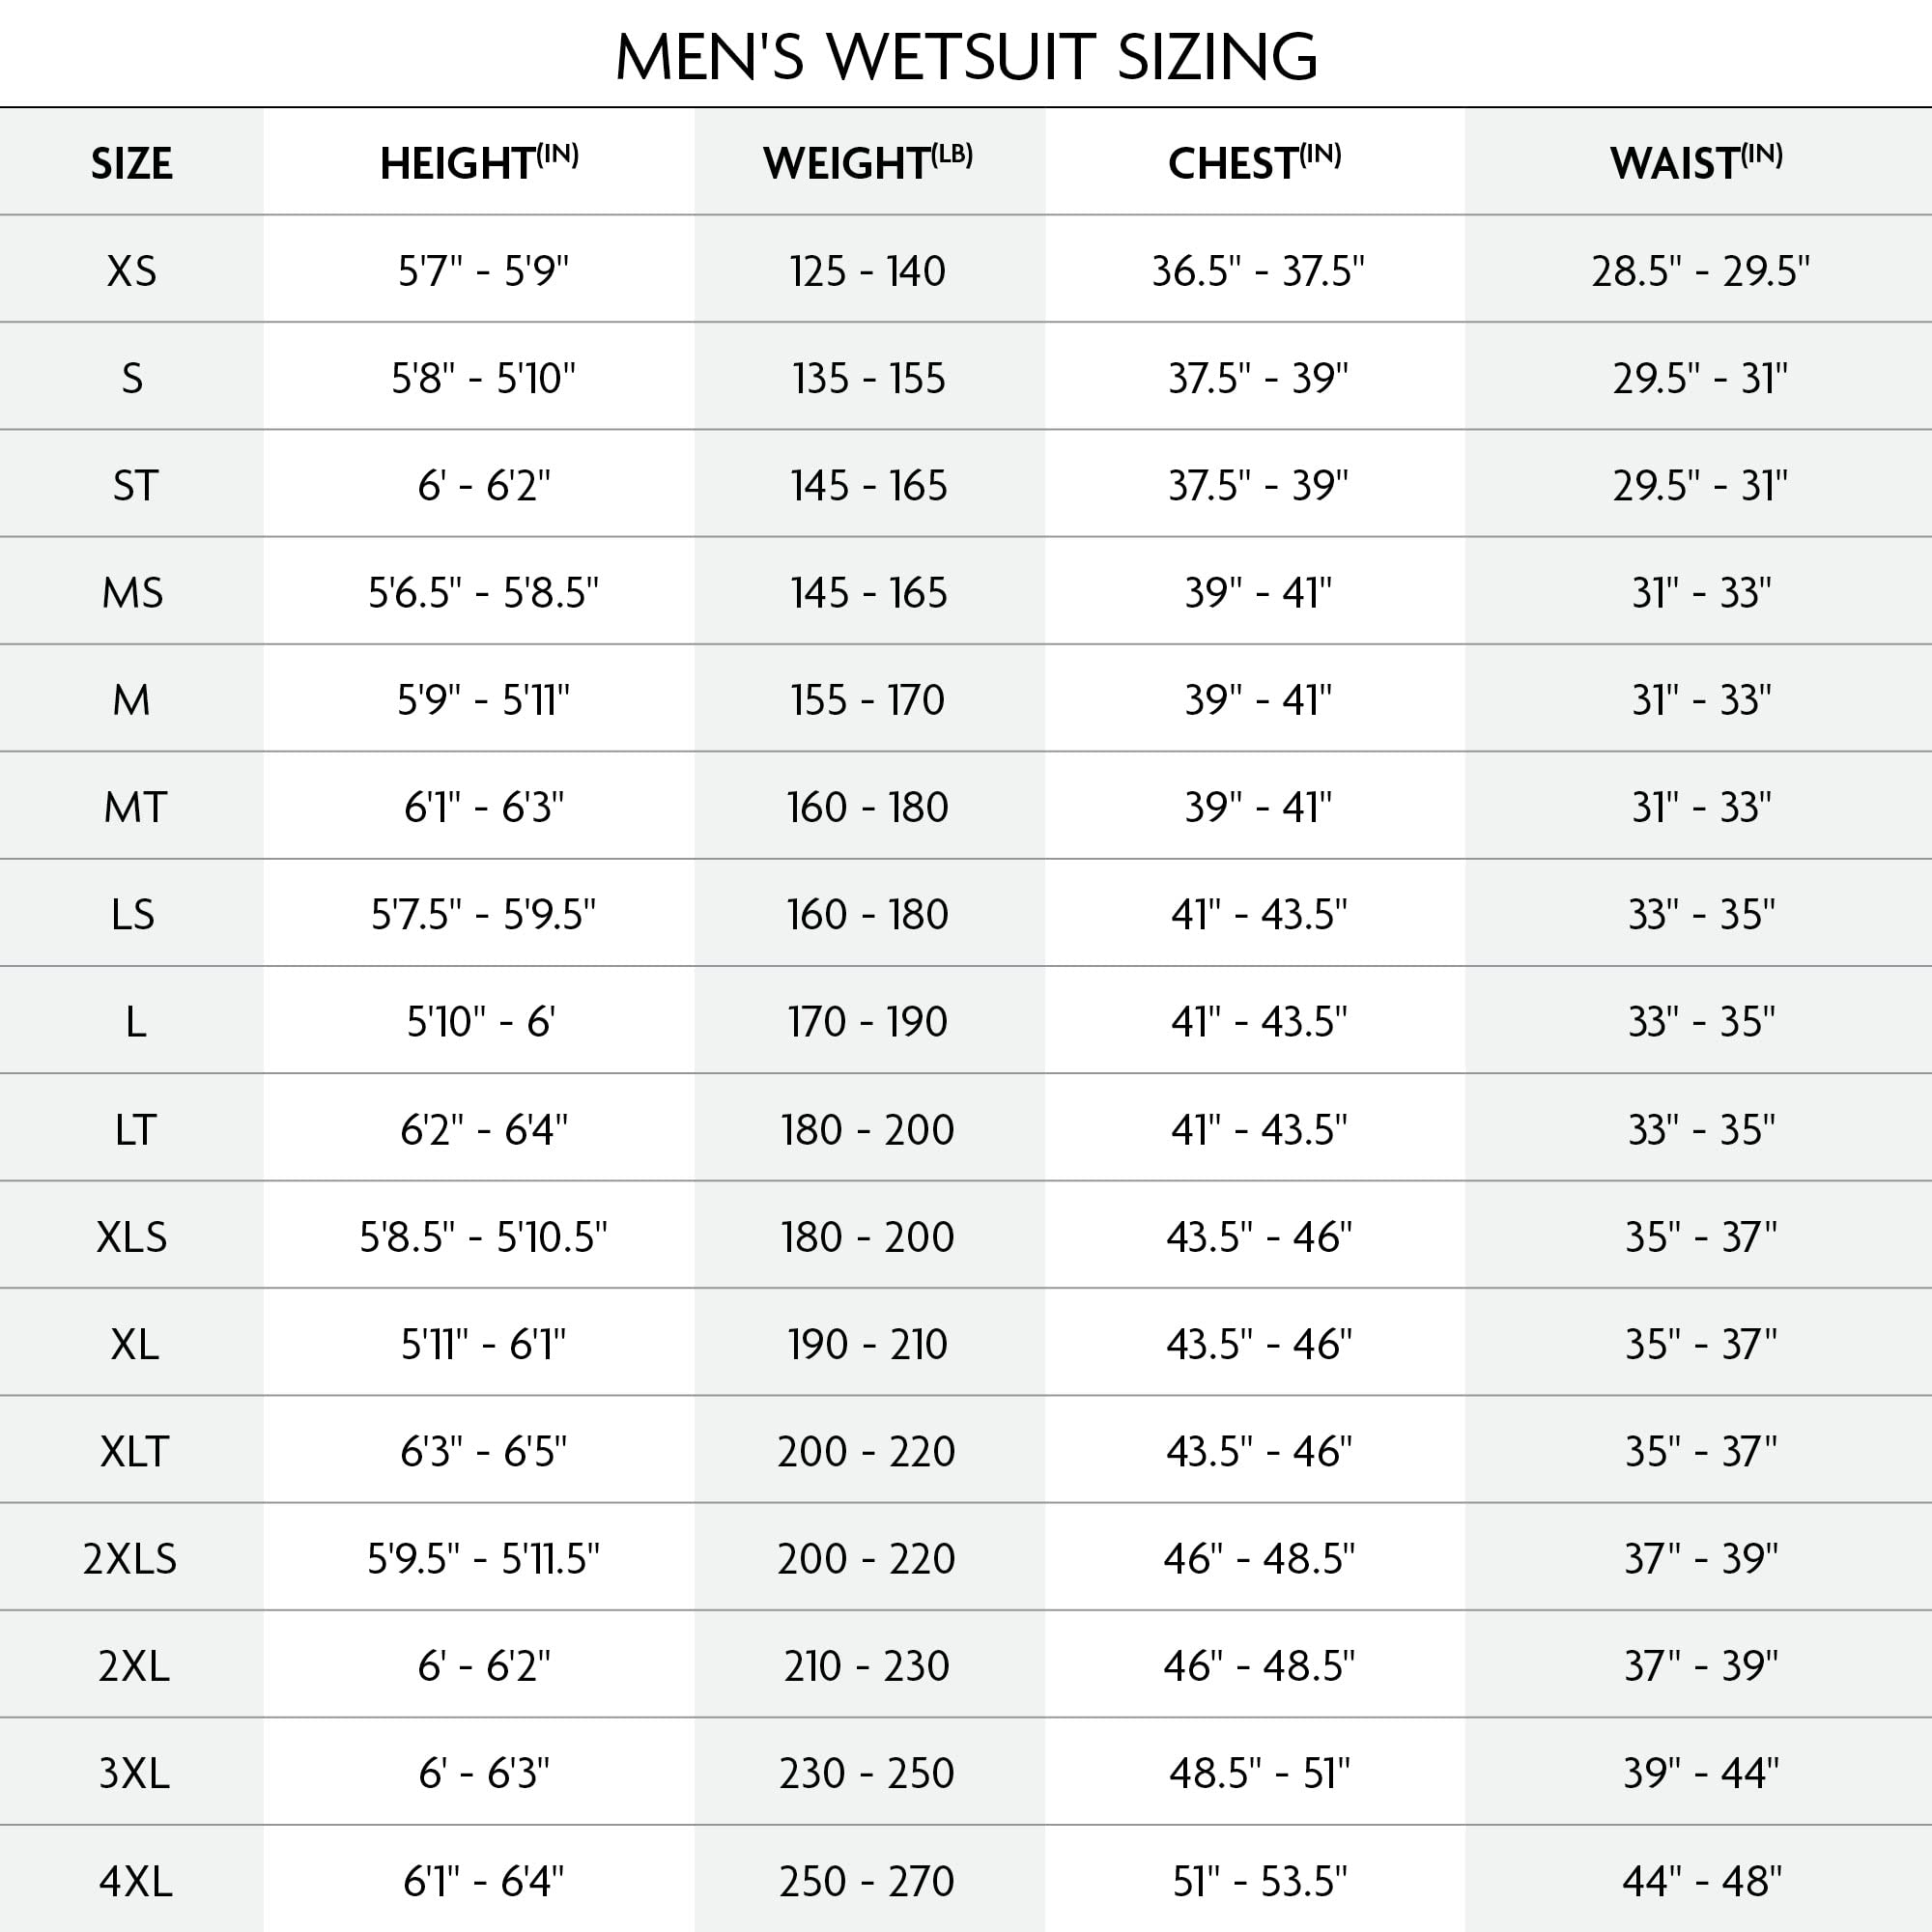This screenshot has height=1932, width=1932.
Task: Select the 44" - 48" waist cell
Action: [1701, 1881]
